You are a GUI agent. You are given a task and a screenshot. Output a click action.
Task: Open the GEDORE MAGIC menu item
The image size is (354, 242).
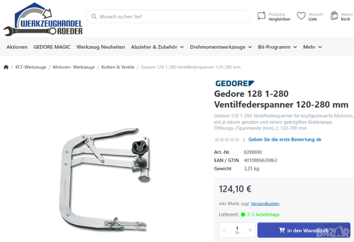pyautogui.click(x=52, y=47)
